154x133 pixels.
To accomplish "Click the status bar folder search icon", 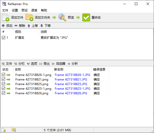I will 14,130.
